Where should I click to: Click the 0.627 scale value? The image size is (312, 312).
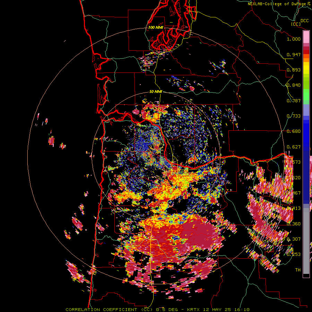(294, 147)
